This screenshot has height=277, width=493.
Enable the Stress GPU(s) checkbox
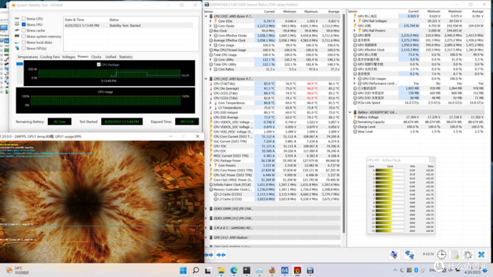[x=24, y=48]
